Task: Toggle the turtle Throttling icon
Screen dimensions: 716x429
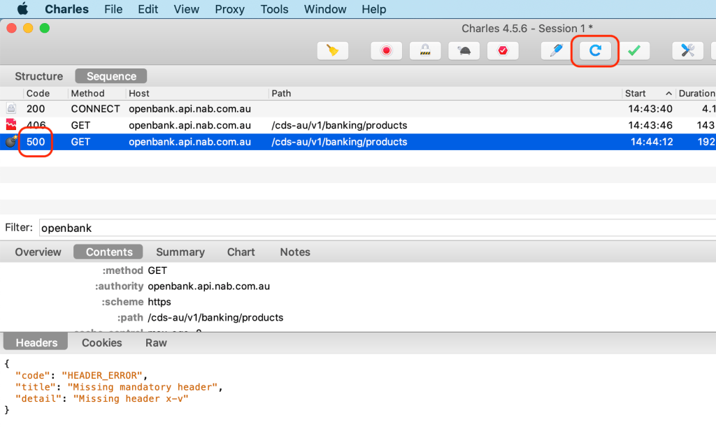Action: point(464,51)
